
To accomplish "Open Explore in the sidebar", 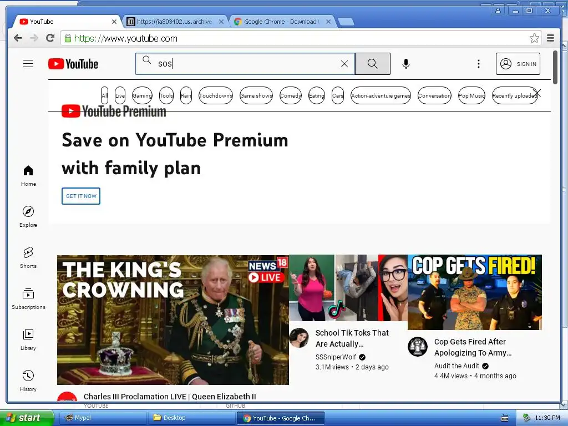I will coord(28,217).
